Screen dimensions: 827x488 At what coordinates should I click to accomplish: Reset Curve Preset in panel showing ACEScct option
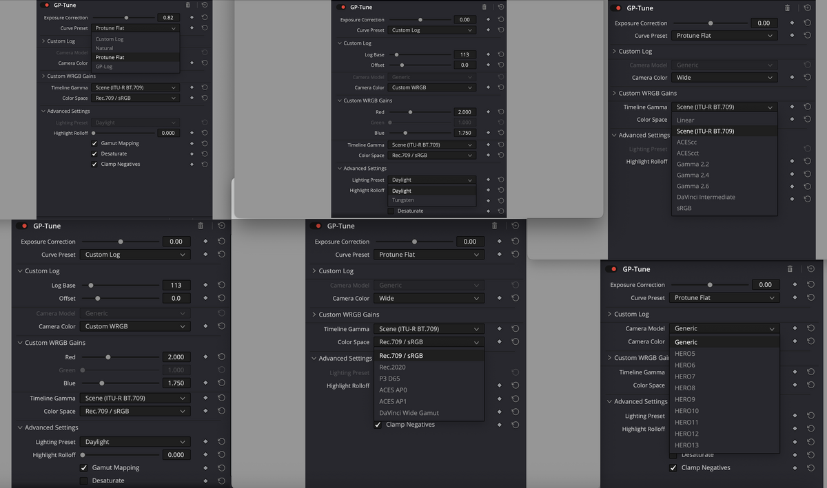(807, 35)
